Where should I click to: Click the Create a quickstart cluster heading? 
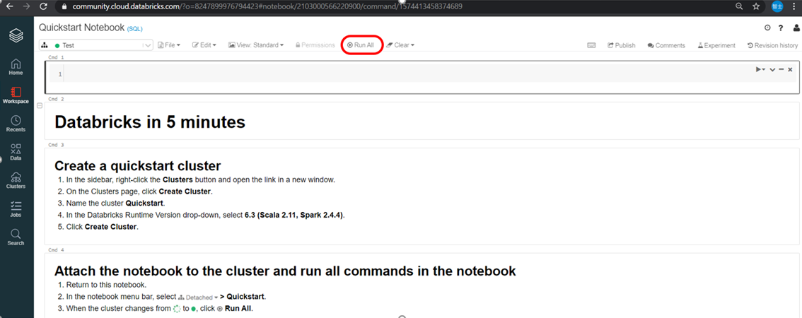pos(138,166)
